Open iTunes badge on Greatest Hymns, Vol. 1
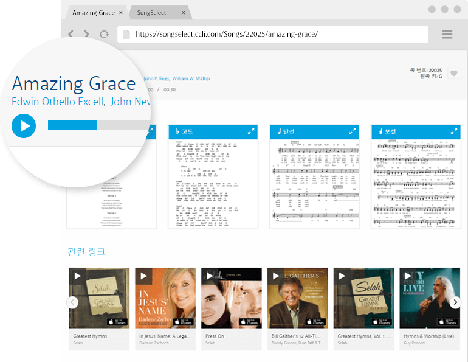The image size is (468, 362). pyautogui.click(x=382, y=322)
